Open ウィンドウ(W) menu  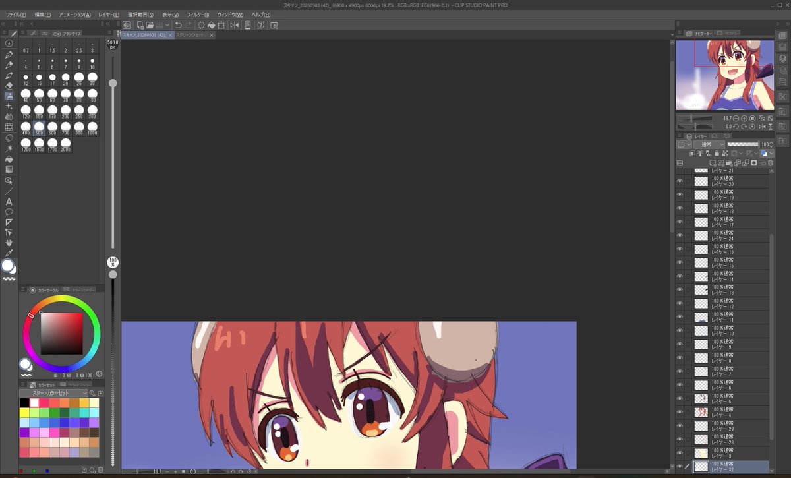point(230,15)
